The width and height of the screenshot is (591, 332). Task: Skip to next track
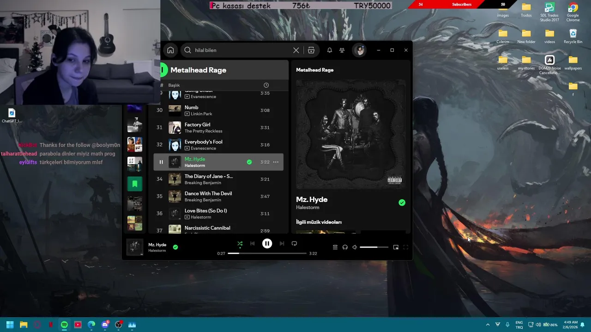282,243
